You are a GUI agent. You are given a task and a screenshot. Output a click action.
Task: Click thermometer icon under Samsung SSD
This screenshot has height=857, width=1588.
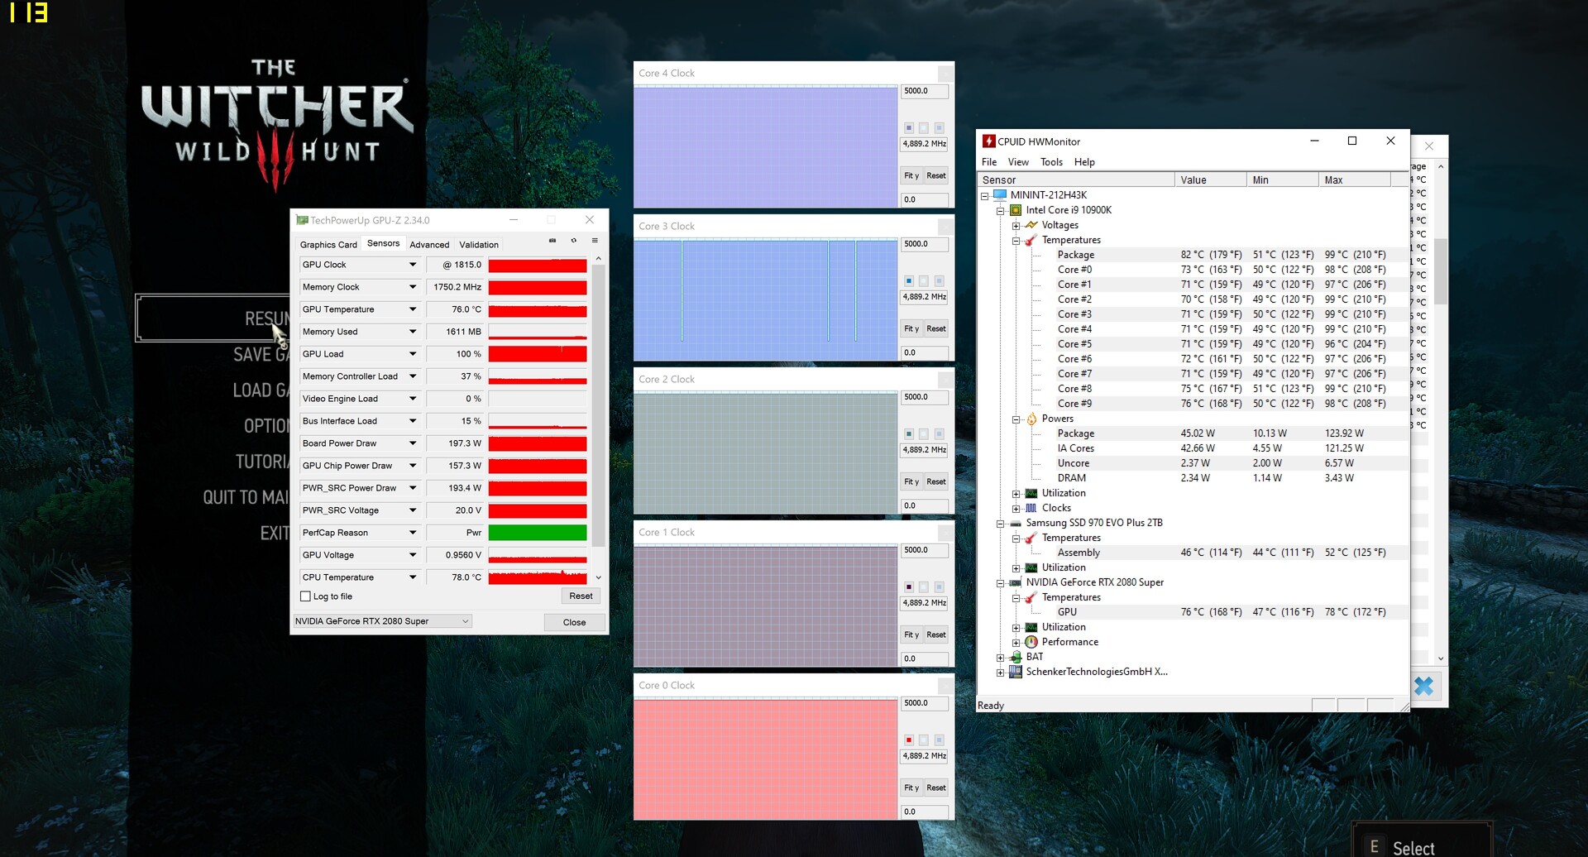(1031, 538)
